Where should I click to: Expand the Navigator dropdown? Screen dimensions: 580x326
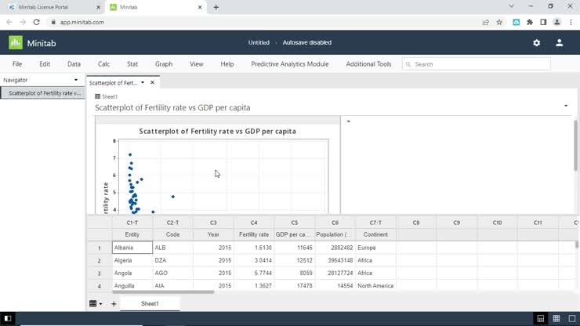coord(76,80)
